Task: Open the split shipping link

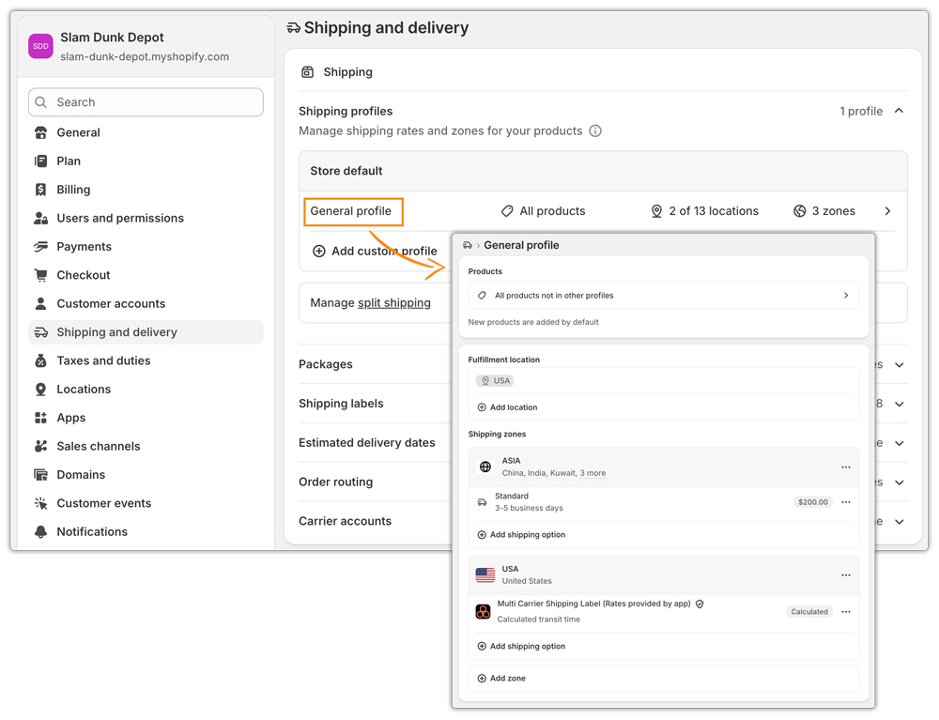Action: point(394,303)
